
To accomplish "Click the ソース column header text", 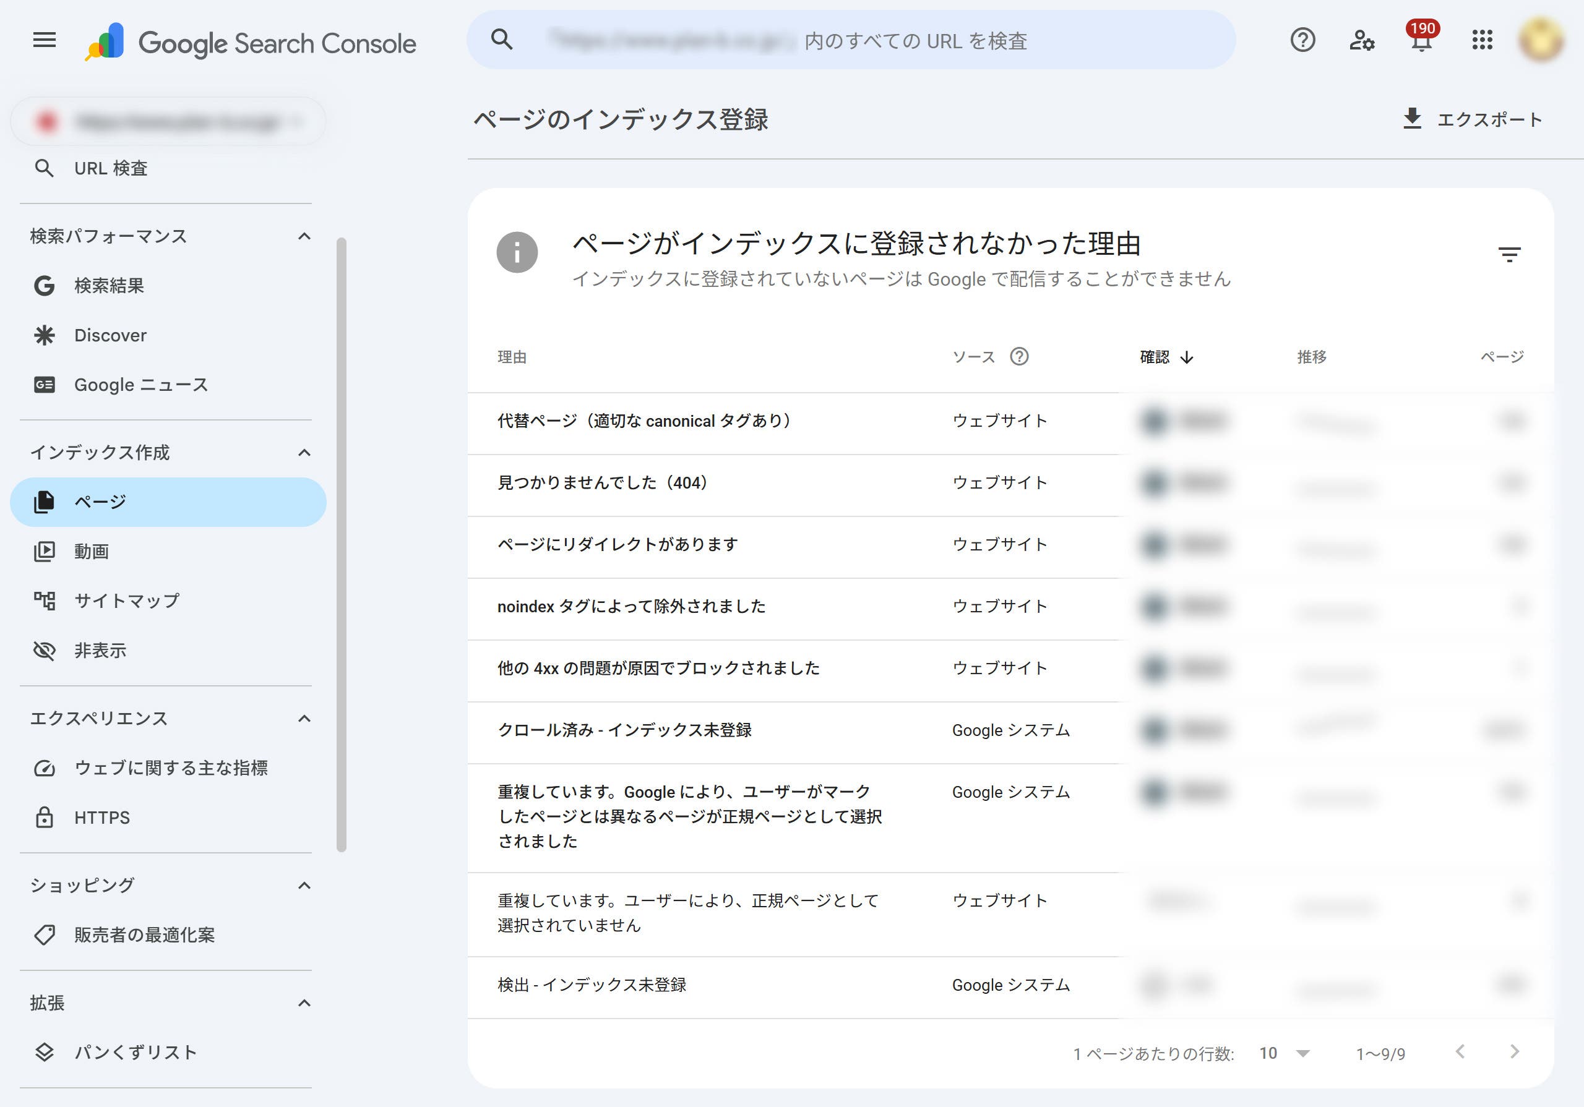I will point(973,357).
